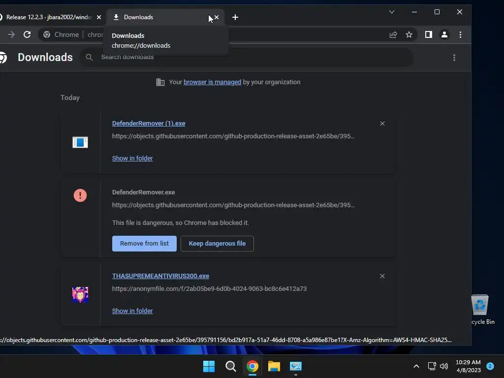Focus the Search downloads field
Viewport: 504px width, 378px height.
click(247, 57)
